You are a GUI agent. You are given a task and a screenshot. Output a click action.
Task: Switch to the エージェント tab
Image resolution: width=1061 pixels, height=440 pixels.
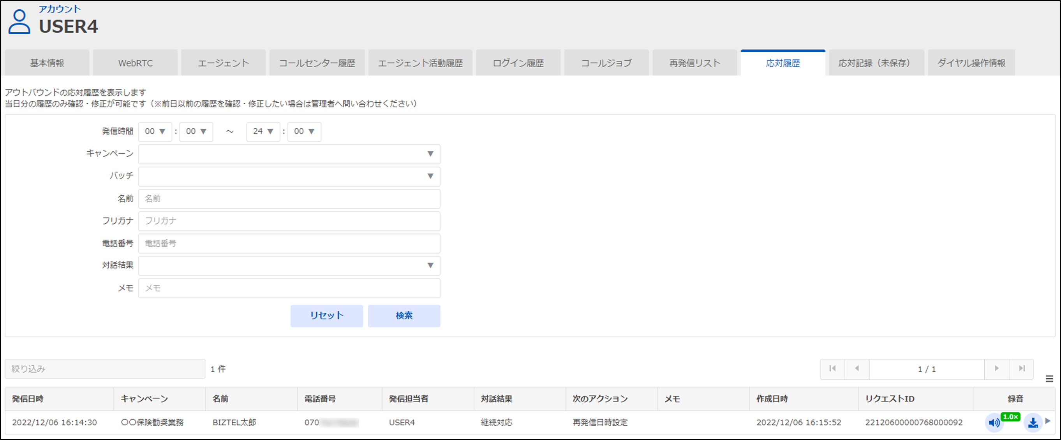223,63
